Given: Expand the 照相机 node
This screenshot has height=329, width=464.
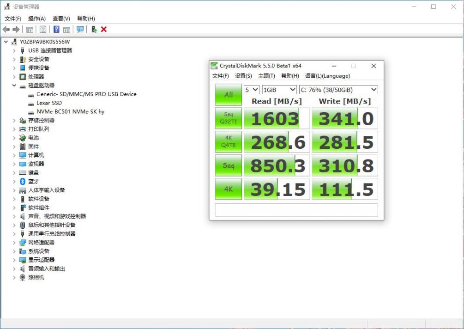Looking at the screenshot, I should point(14,277).
